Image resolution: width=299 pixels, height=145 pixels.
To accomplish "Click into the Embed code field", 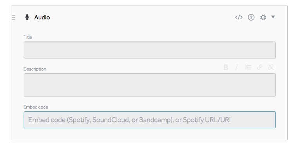I will click(x=149, y=120).
